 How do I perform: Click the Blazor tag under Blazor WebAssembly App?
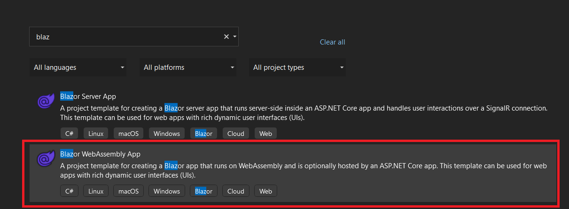point(204,191)
